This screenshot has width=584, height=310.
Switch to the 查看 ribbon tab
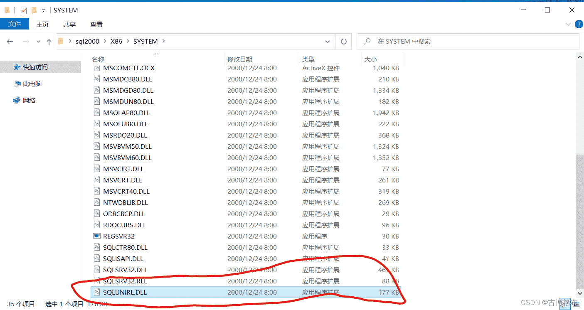point(96,25)
